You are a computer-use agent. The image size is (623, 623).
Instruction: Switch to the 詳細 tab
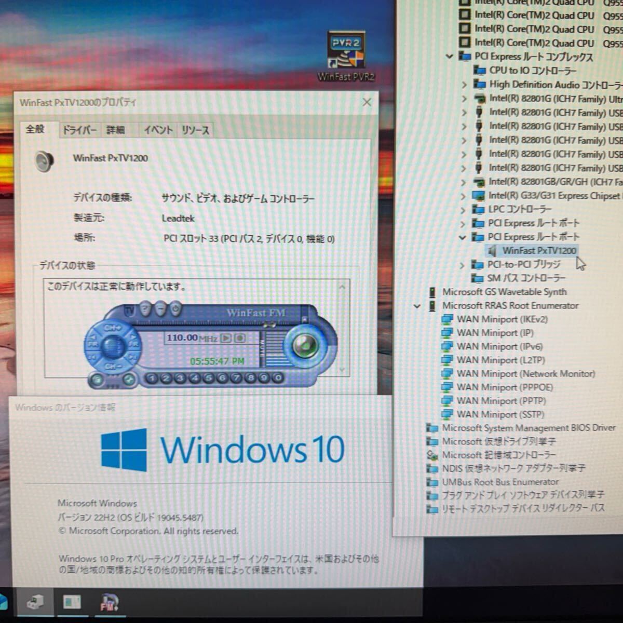pos(115,130)
